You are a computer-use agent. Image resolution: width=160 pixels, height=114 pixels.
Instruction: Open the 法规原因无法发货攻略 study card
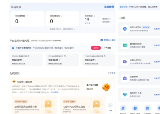[x=35, y=105]
